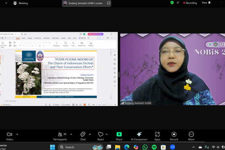The image size is (225, 150).
Task: Click the taskbar Search box
Action: coord(81,147)
